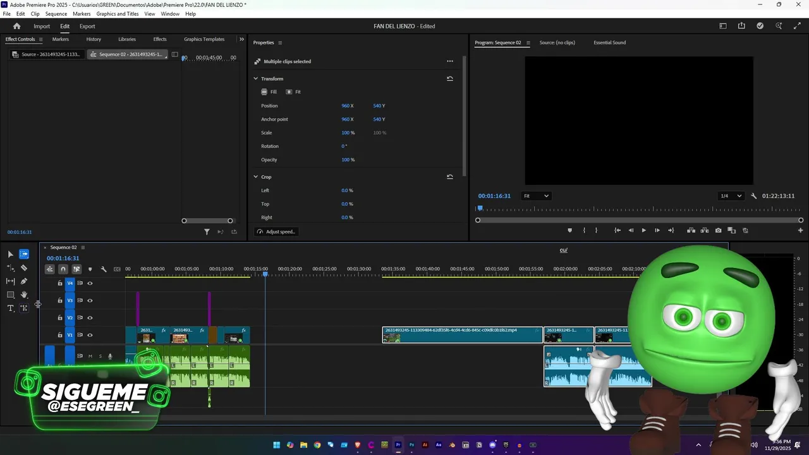Open the button editor plus icon
809x455 pixels.
(x=800, y=231)
